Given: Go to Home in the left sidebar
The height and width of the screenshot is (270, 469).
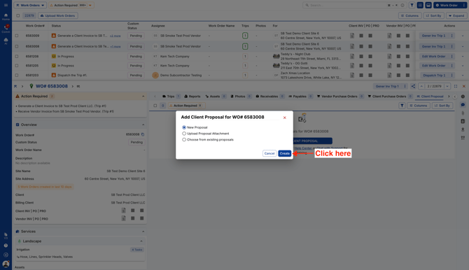Looking at the screenshot, I should (x=6, y=17).
